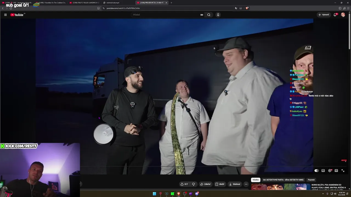Like the video with thumbs up
351x197 pixels.
184,184
